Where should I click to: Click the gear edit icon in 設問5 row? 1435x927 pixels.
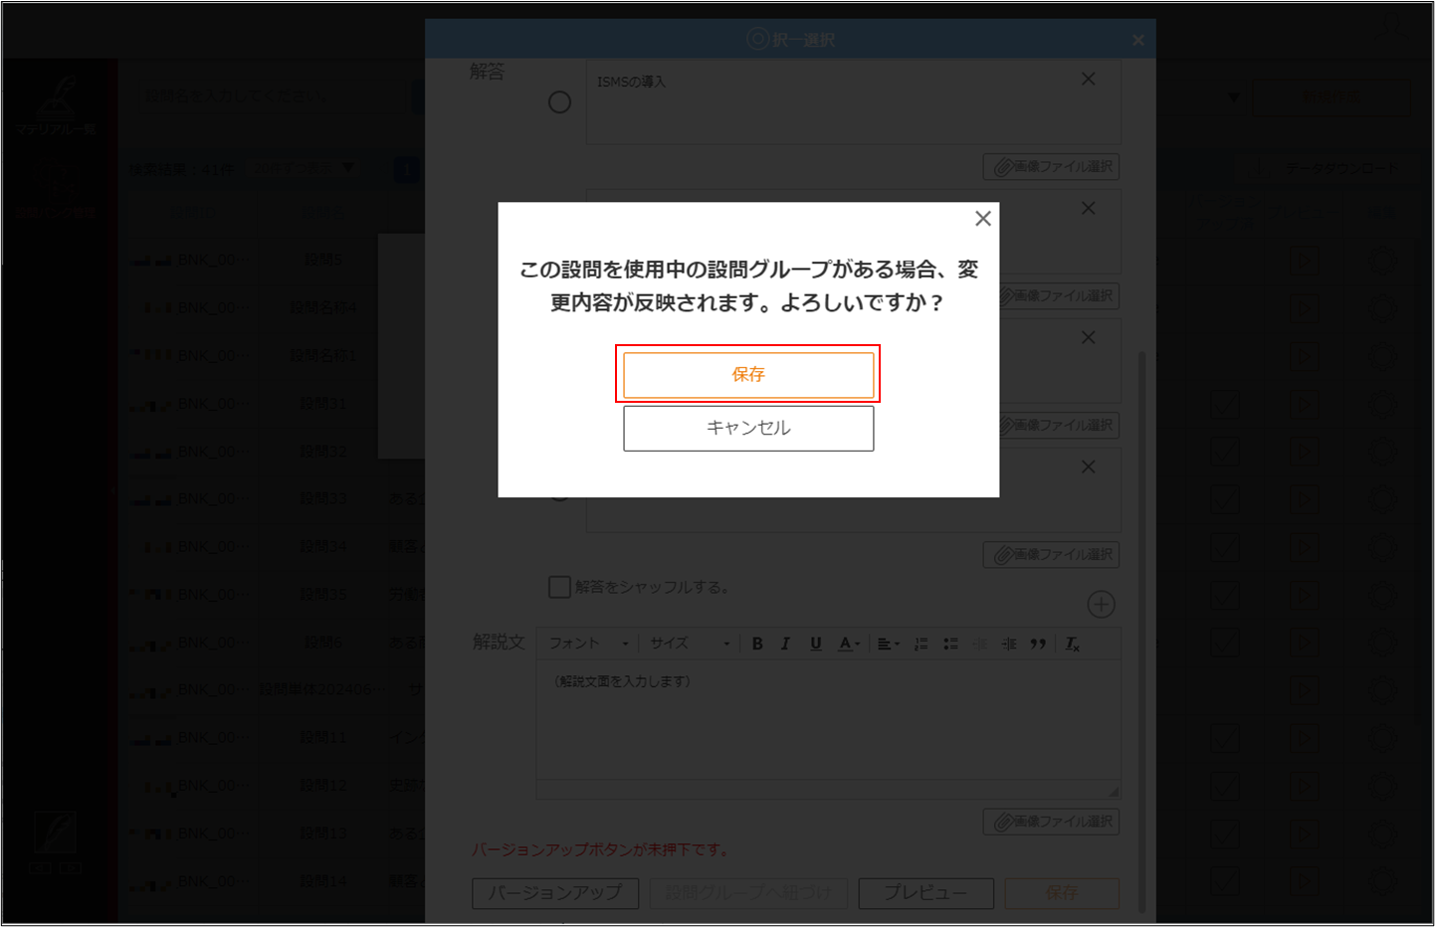[x=1383, y=261]
